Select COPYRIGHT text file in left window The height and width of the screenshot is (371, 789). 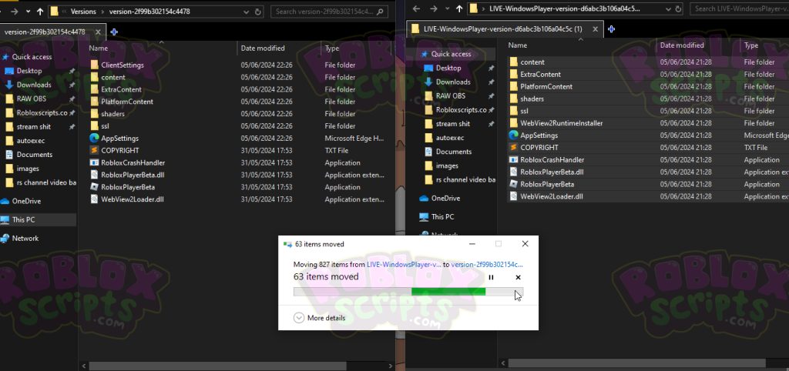pyautogui.click(x=119, y=150)
